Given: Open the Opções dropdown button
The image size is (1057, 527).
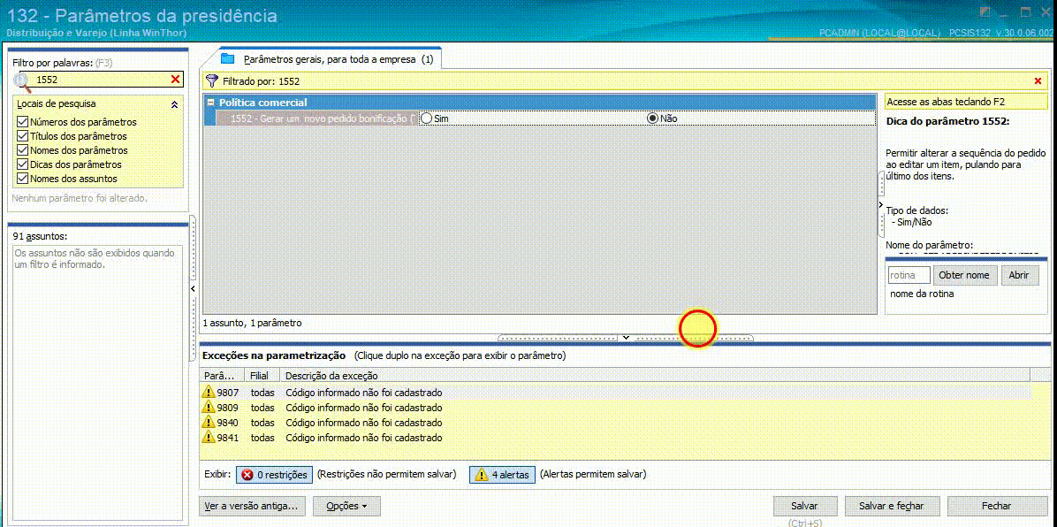Looking at the screenshot, I should 346,506.
